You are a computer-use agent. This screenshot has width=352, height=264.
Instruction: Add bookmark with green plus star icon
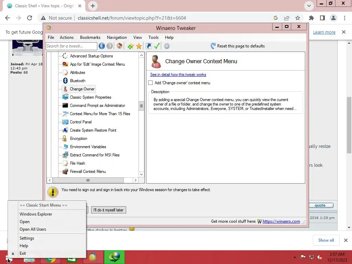tap(130, 46)
